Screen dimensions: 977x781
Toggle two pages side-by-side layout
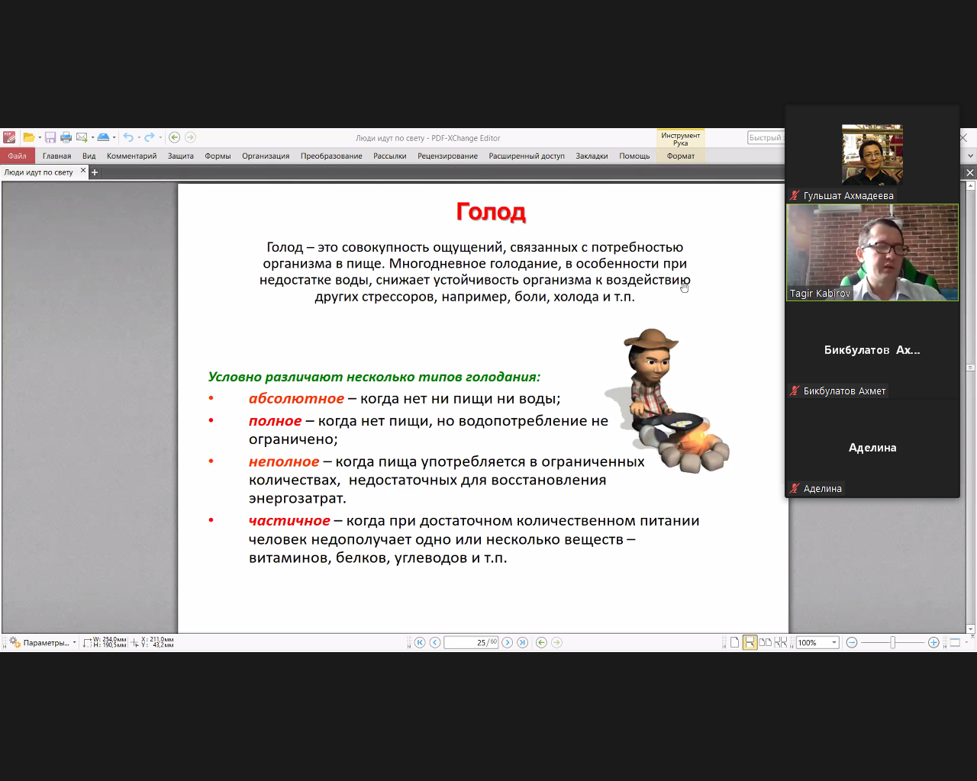(765, 643)
